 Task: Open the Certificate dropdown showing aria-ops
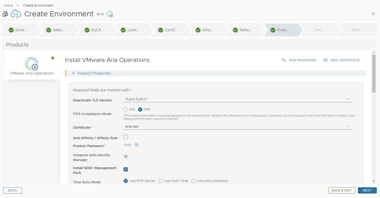237,127
